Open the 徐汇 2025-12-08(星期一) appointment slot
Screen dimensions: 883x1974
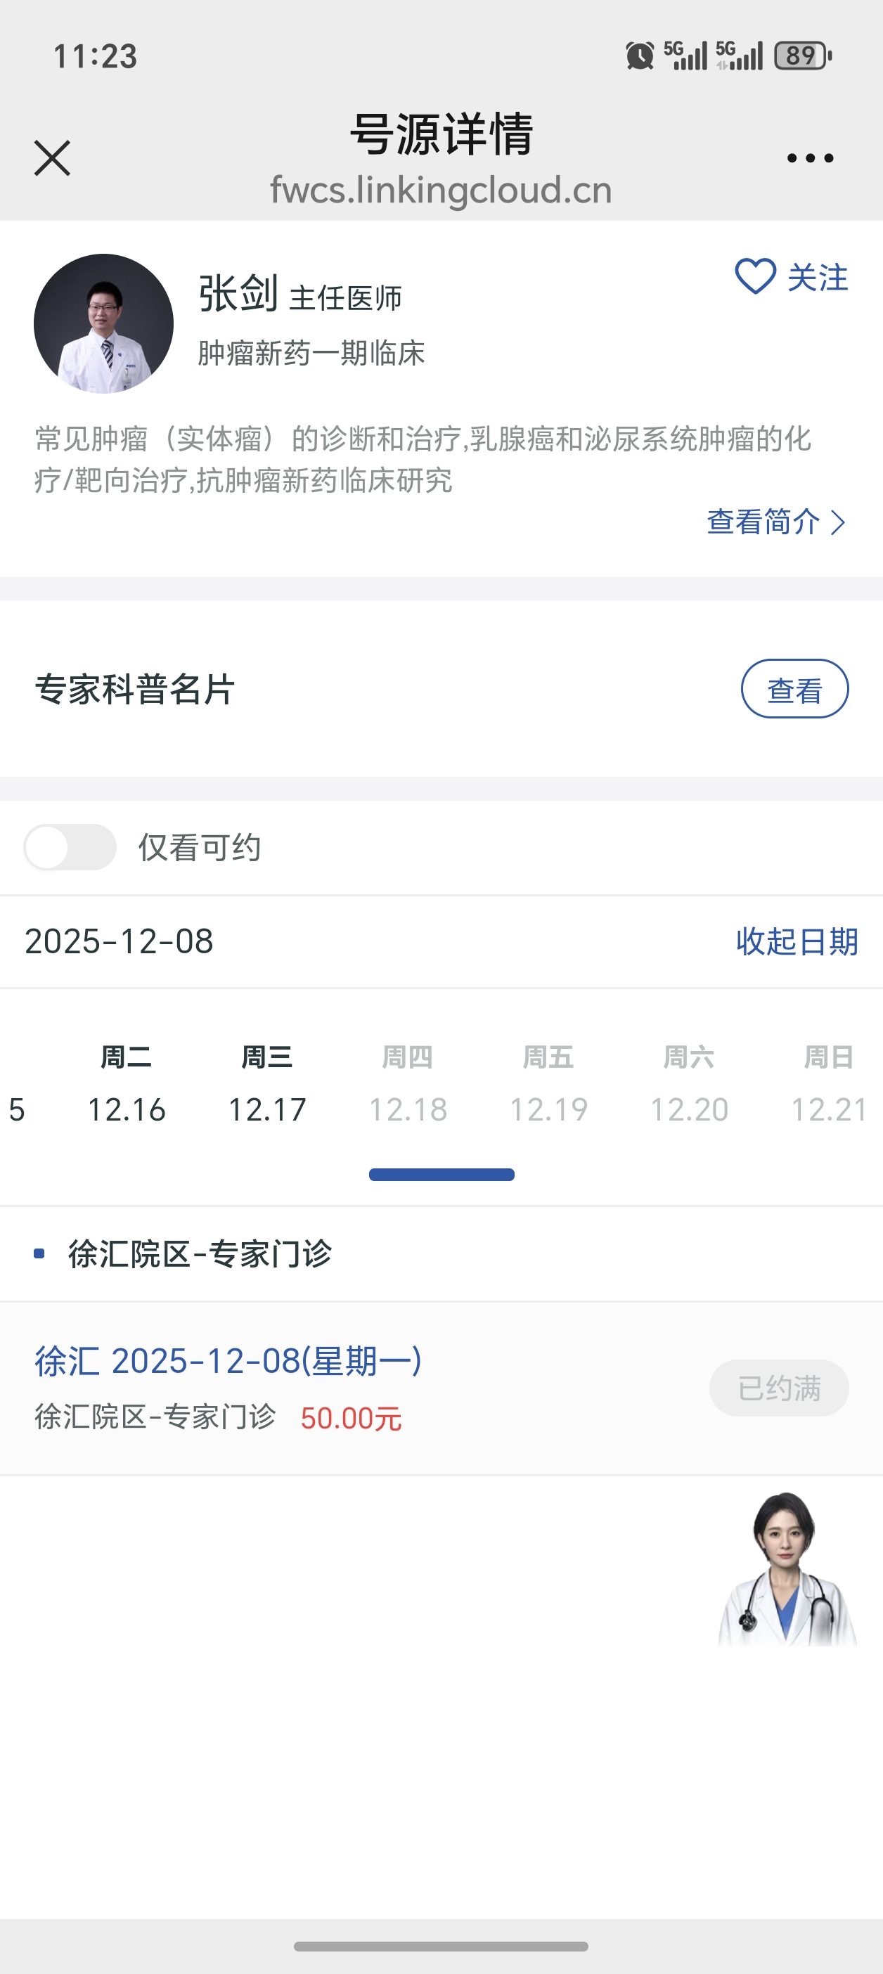(x=228, y=1361)
